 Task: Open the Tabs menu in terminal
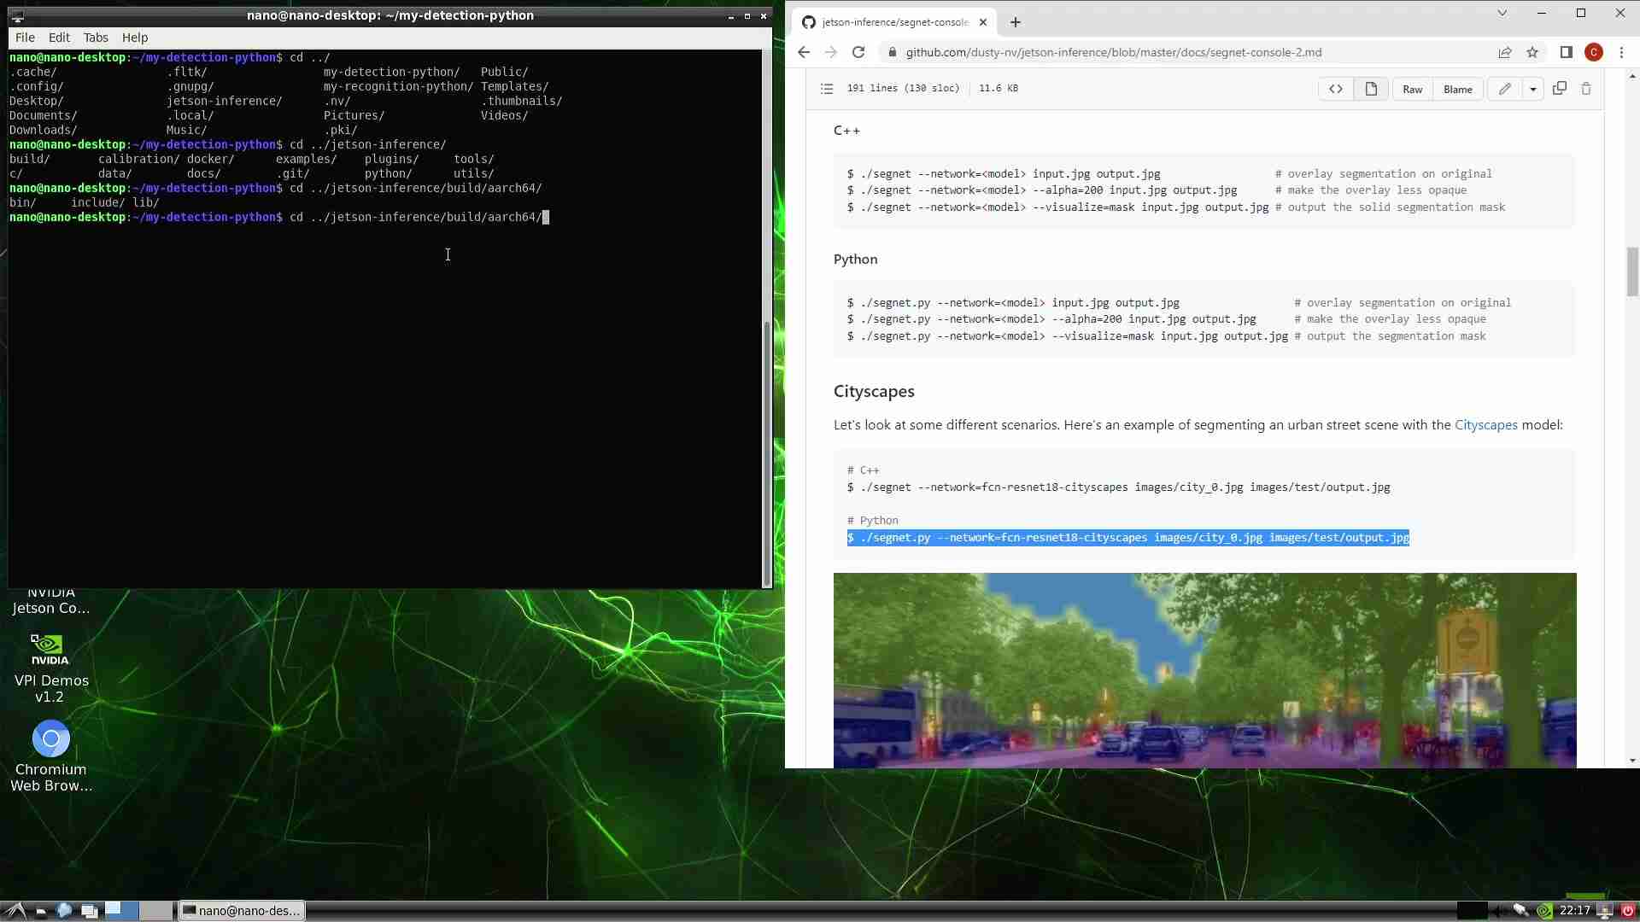pos(96,38)
